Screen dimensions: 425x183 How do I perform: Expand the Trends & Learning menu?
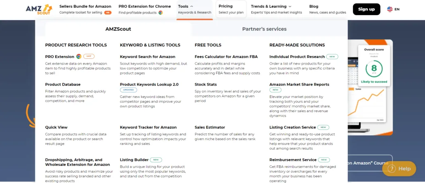276,9
